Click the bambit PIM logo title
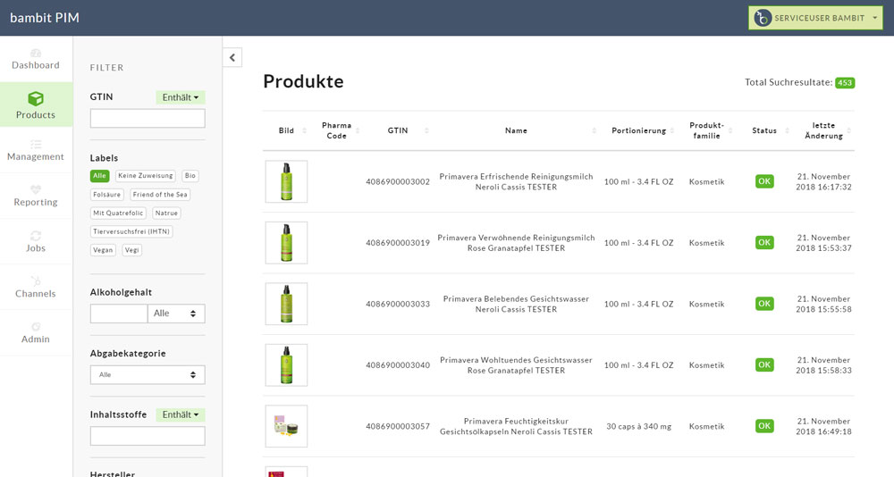This screenshot has width=894, height=477. pyautogui.click(x=45, y=18)
